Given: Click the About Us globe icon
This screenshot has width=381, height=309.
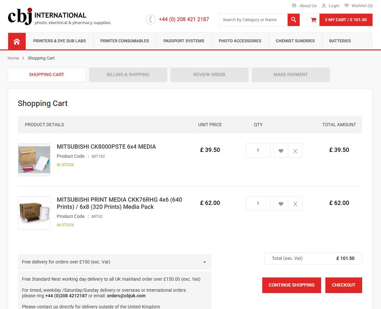Looking at the screenshot, I should pyautogui.click(x=294, y=5).
